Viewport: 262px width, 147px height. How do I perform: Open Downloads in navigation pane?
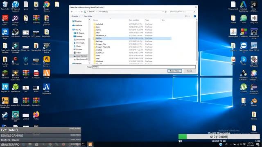coord(79,43)
